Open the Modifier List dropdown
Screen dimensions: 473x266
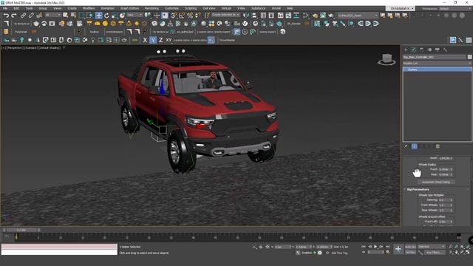click(437, 63)
